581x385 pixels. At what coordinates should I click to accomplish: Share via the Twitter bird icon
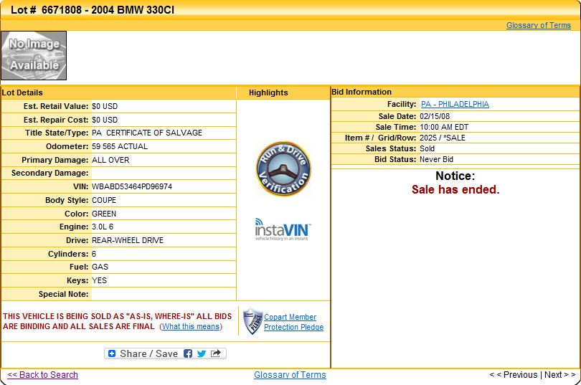point(202,353)
